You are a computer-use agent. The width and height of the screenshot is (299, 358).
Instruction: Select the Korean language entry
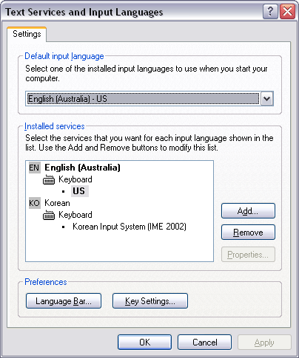coord(57,203)
